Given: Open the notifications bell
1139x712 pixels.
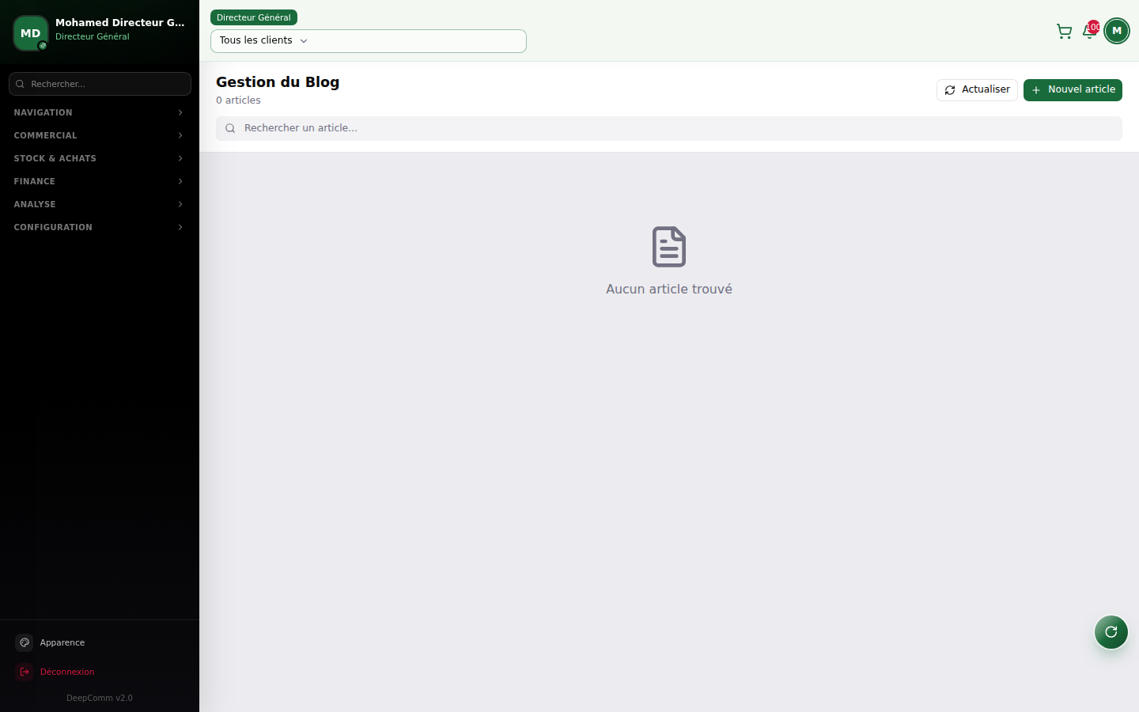Looking at the screenshot, I should point(1089,32).
